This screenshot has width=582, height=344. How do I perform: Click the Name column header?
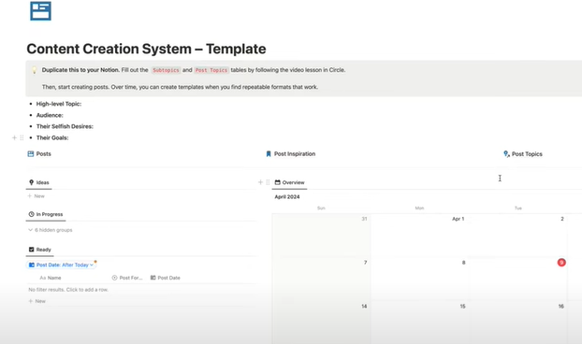point(51,278)
